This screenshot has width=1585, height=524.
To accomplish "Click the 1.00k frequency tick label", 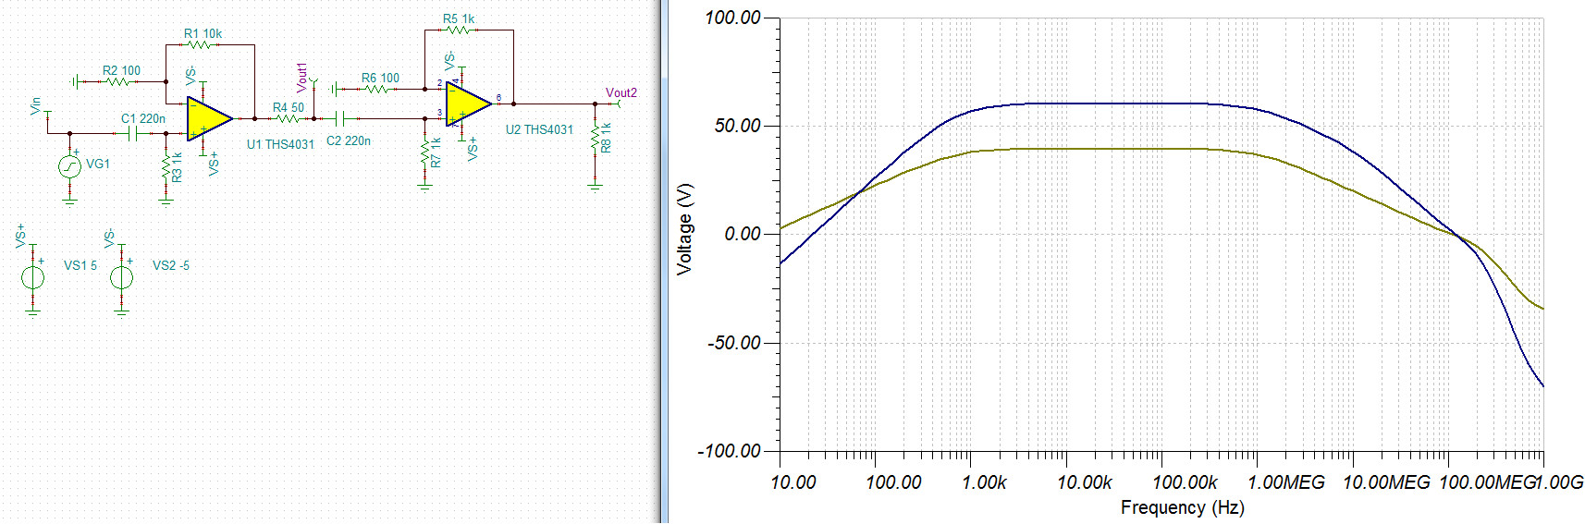I will click(x=984, y=482).
